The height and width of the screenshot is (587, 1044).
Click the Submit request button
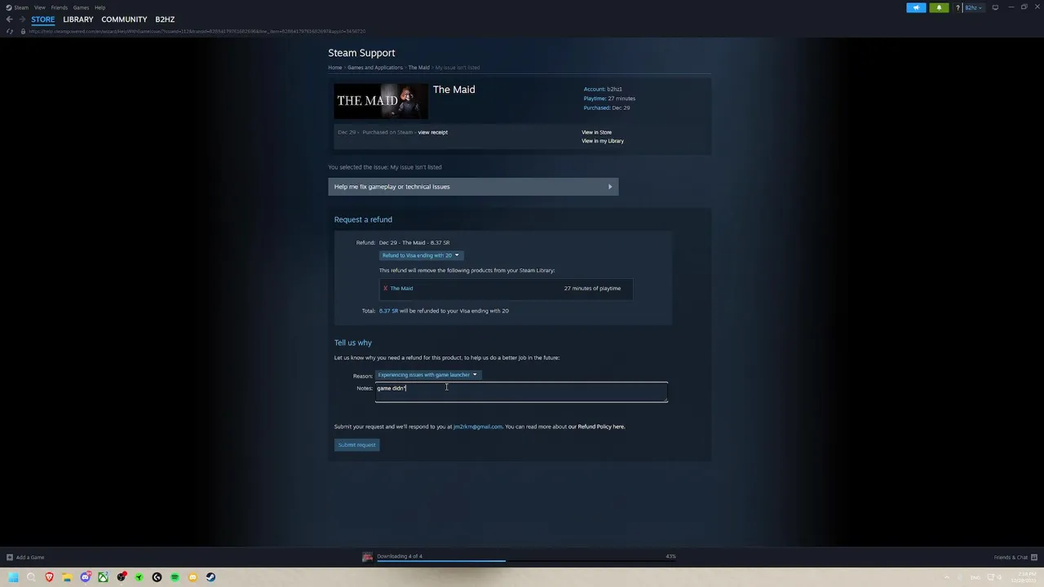click(x=356, y=445)
